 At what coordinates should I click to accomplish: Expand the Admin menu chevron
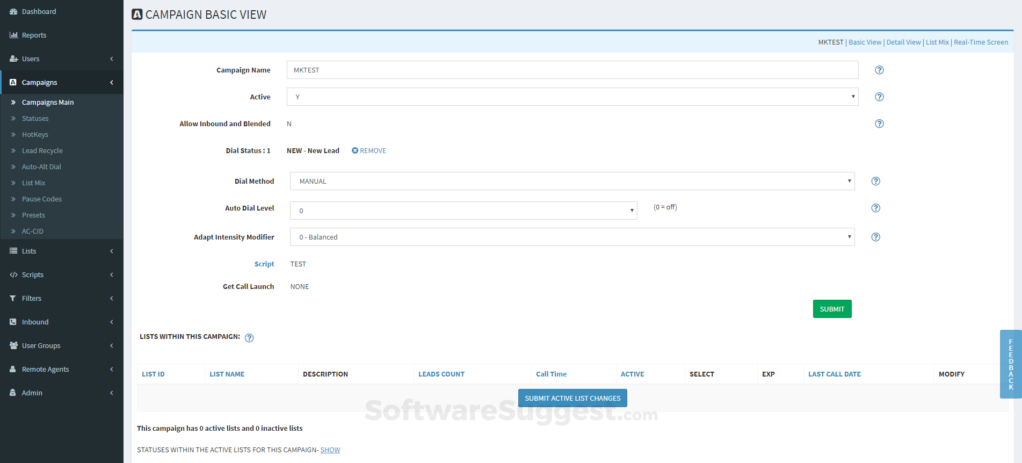click(x=112, y=393)
